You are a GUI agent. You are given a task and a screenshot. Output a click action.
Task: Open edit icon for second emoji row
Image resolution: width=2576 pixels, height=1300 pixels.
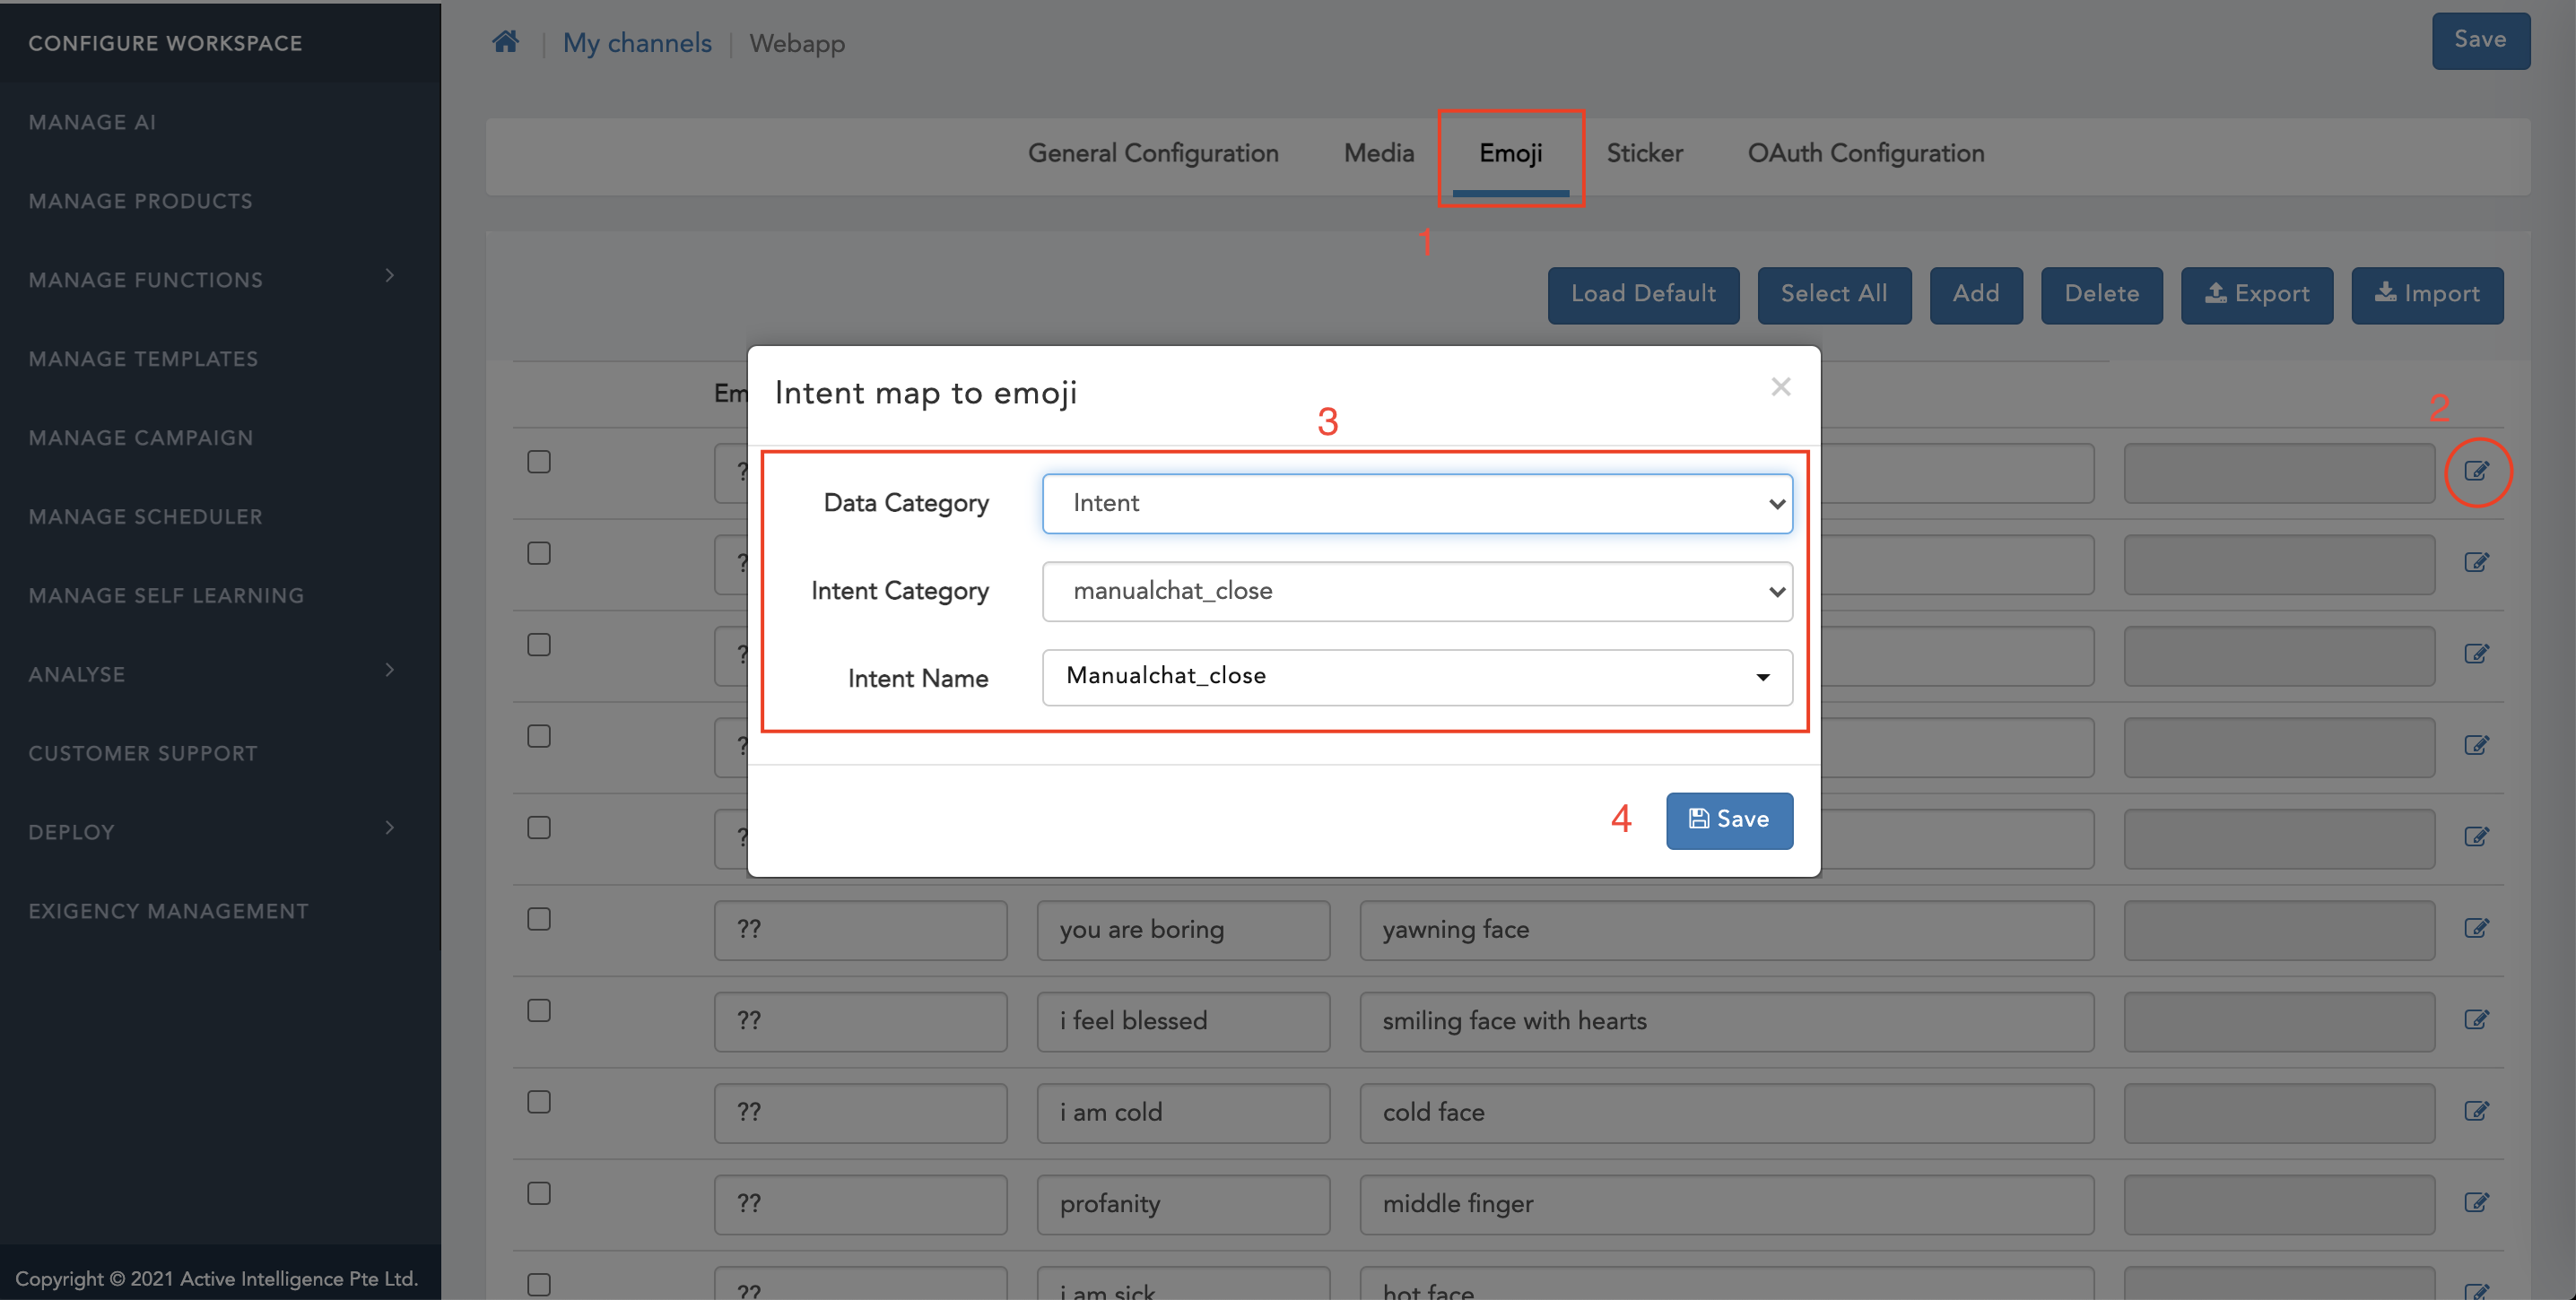pos(2476,562)
